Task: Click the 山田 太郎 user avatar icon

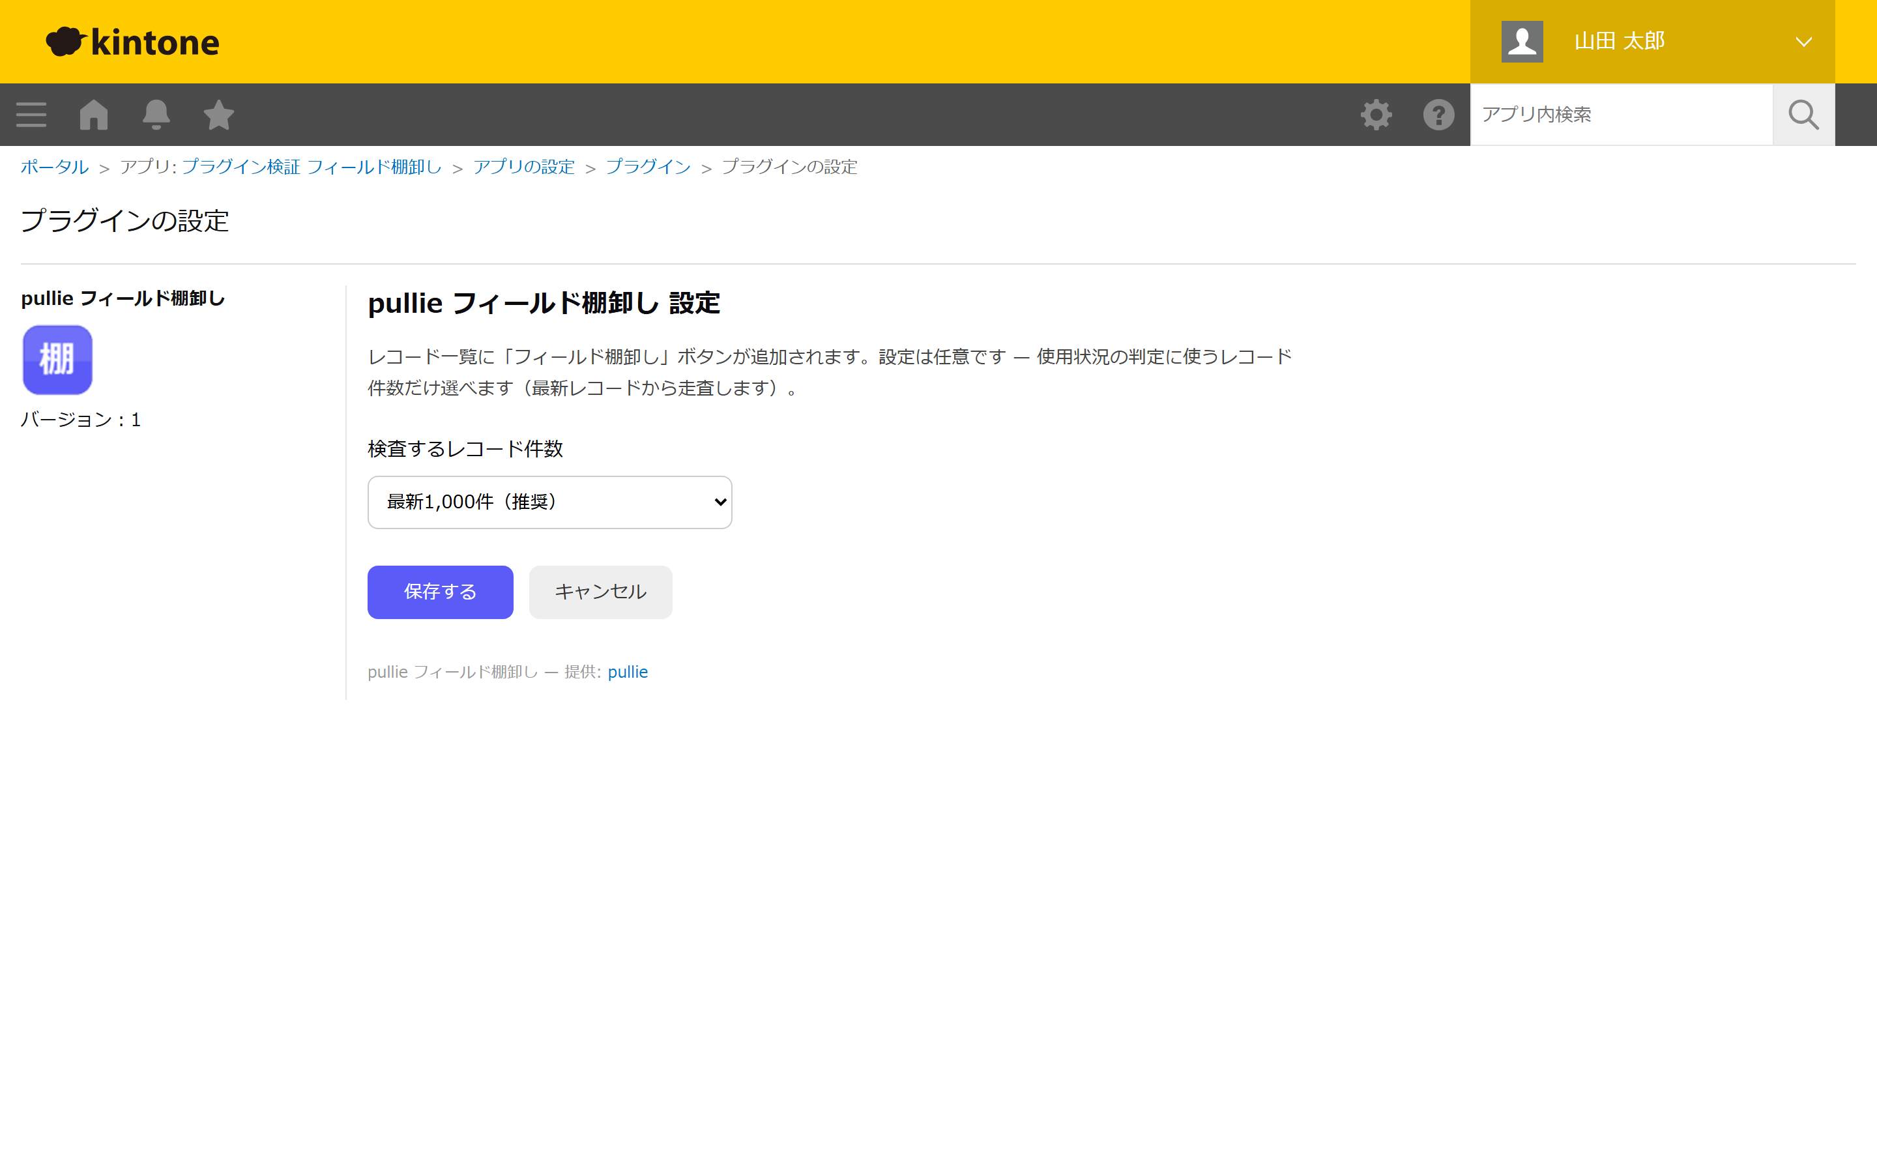Action: tap(1522, 42)
